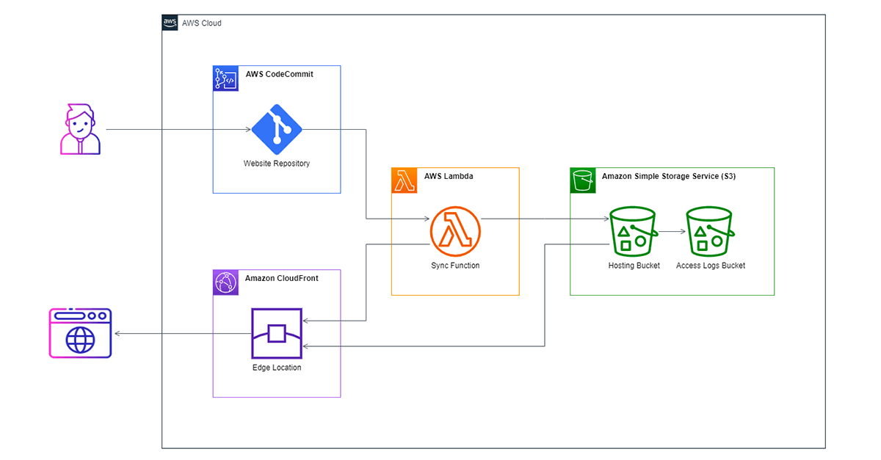This screenshot has width=881, height=460.
Task: Click the developer user icon
Action: [x=80, y=130]
